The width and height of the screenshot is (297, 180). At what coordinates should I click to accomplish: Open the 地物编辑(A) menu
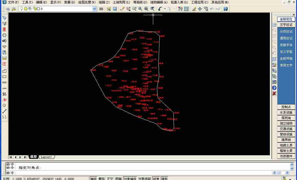pyautogui.click(x=159, y=2)
